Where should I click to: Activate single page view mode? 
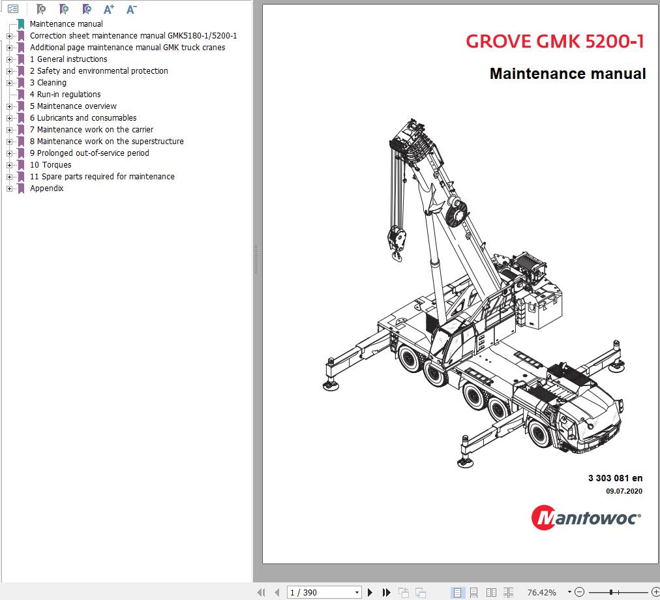coord(458,592)
